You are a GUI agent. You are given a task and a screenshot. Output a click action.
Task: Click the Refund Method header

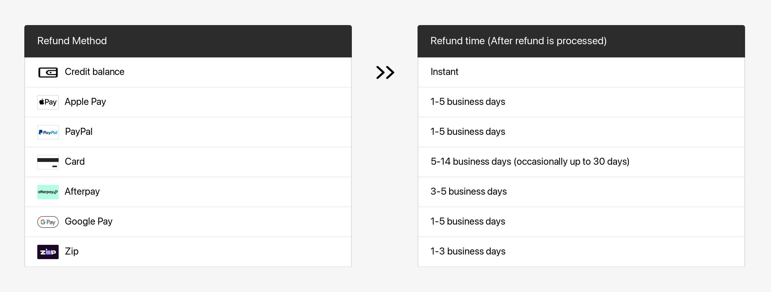188,41
